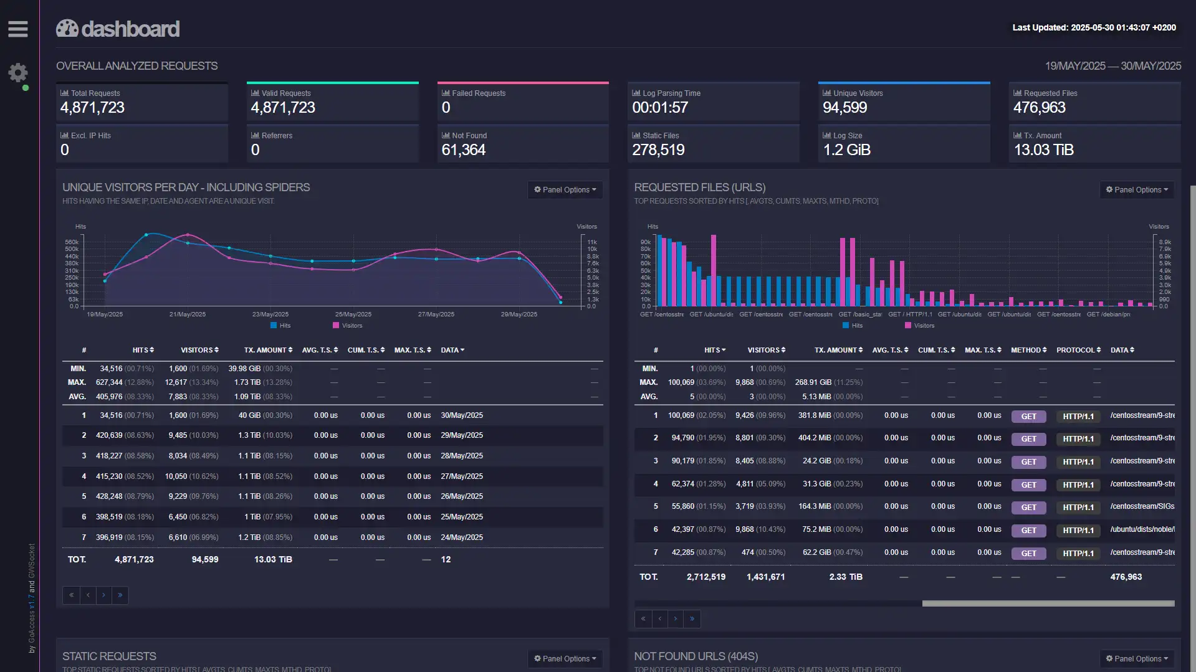Open the hamburger navigation menu

click(x=17, y=28)
